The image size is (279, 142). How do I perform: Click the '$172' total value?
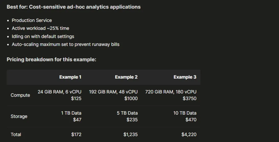point(76,135)
